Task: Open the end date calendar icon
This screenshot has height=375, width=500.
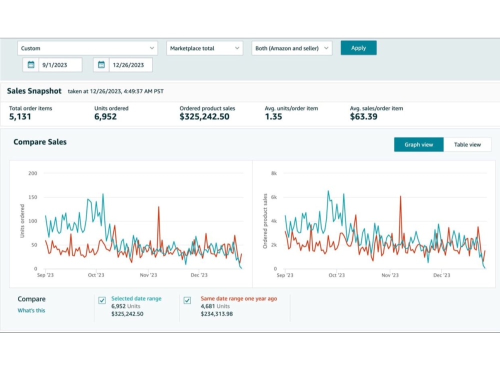Action: tap(101, 65)
